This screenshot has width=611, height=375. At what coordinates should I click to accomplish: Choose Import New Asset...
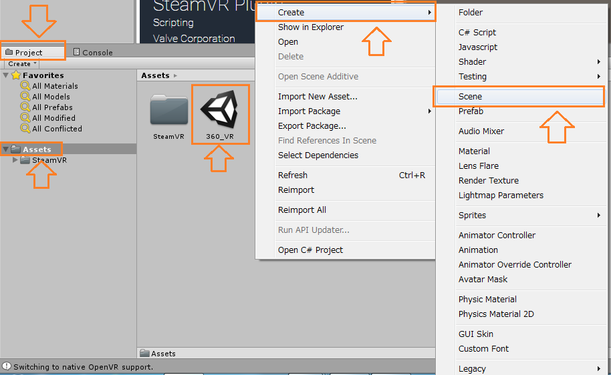[346, 97]
